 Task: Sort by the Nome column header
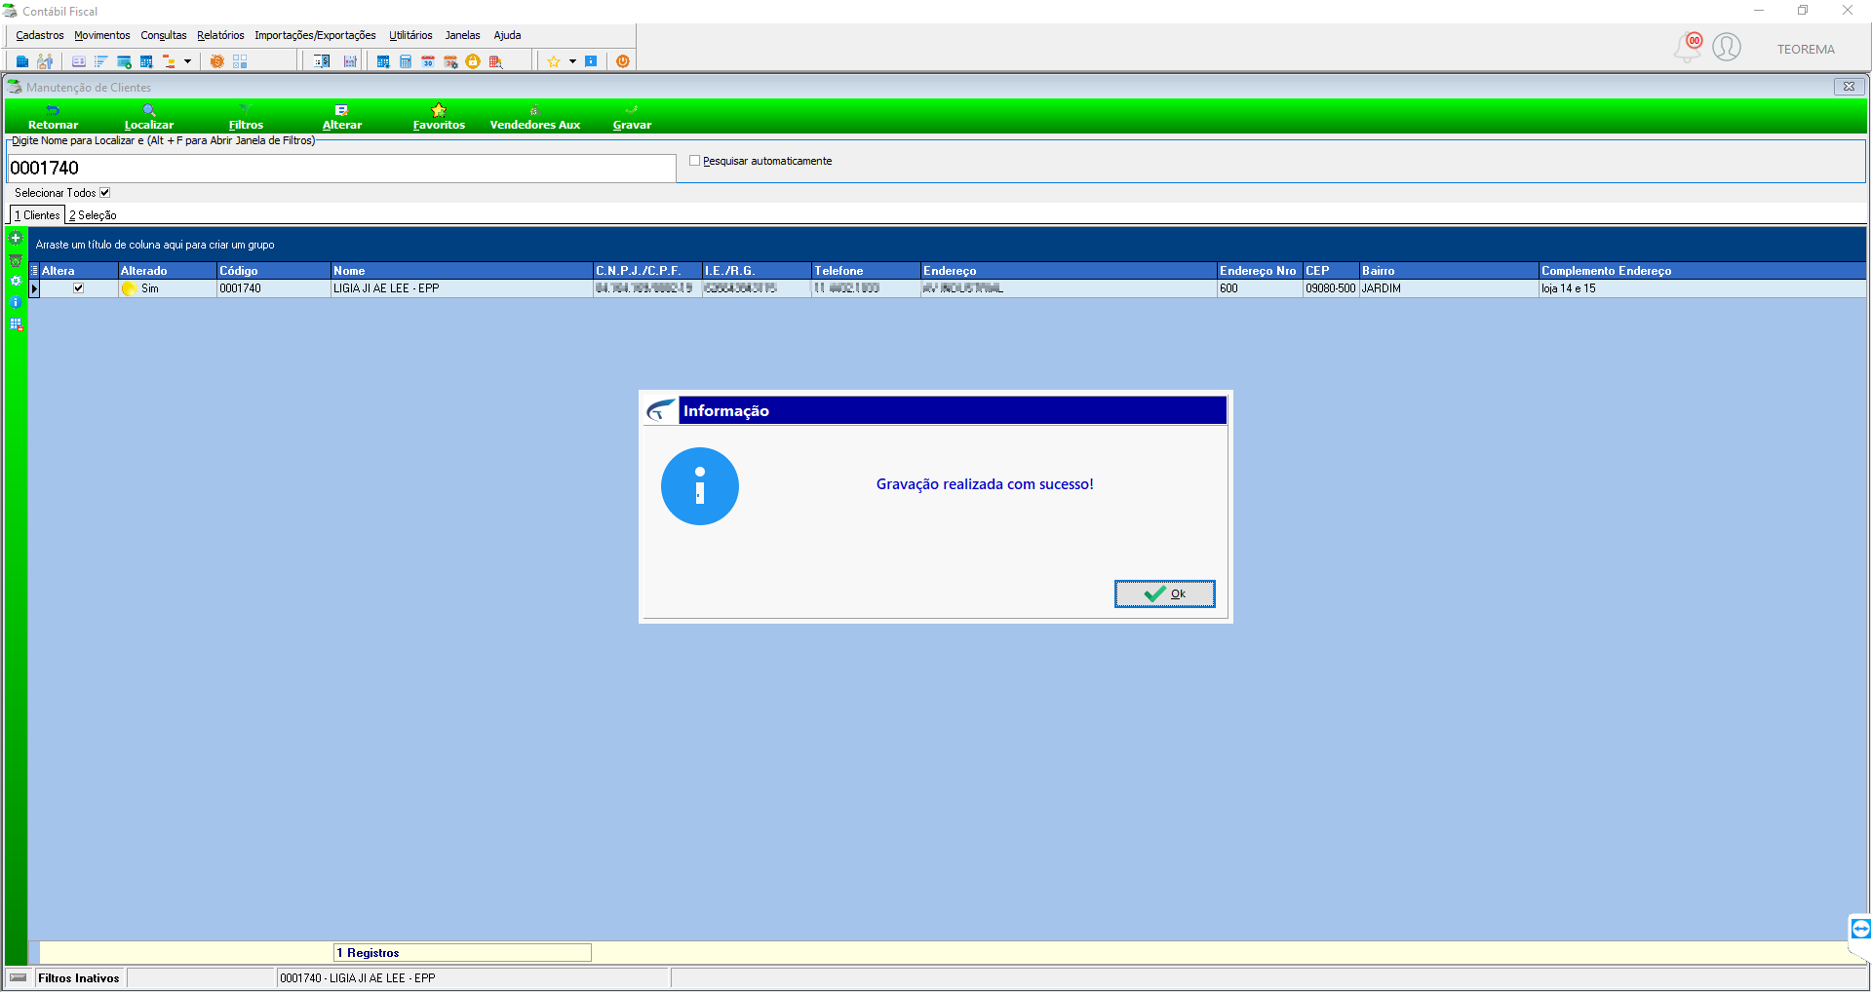pyautogui.click(x=462, y=271)
